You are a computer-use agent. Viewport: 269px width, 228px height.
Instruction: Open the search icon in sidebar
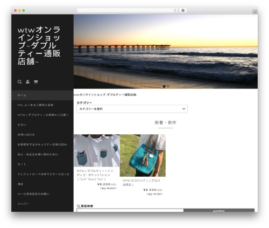point(19,82)
